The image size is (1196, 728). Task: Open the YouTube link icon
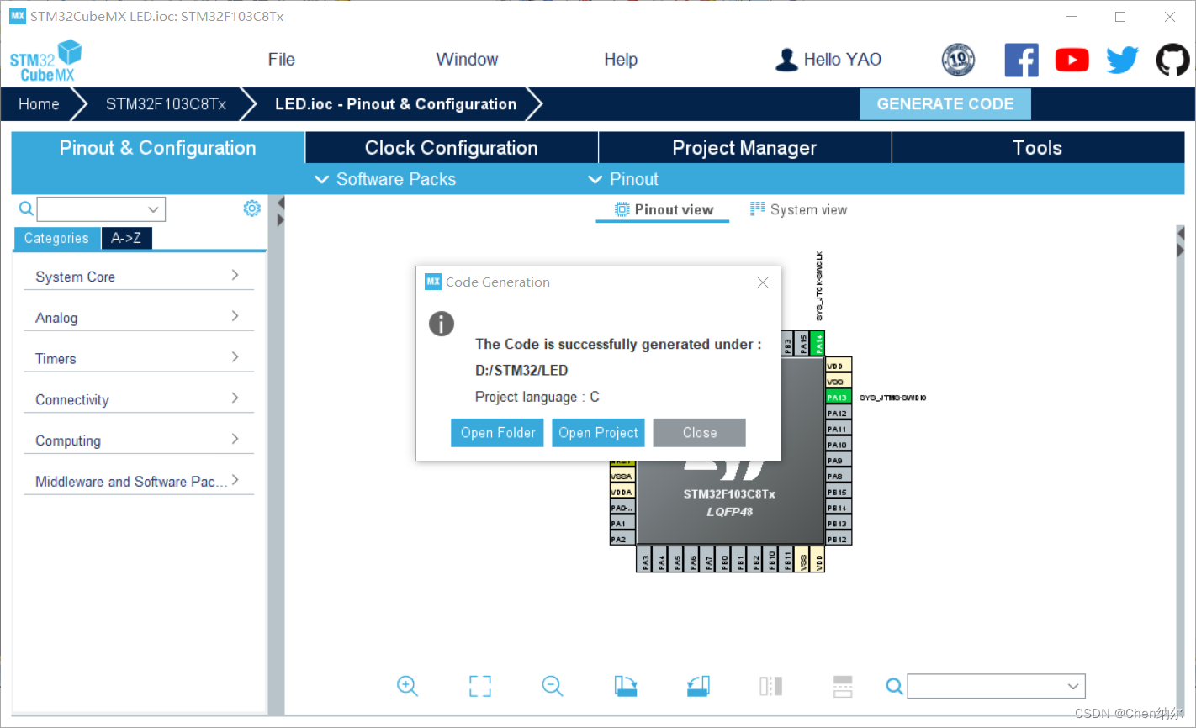(1072, 60)
